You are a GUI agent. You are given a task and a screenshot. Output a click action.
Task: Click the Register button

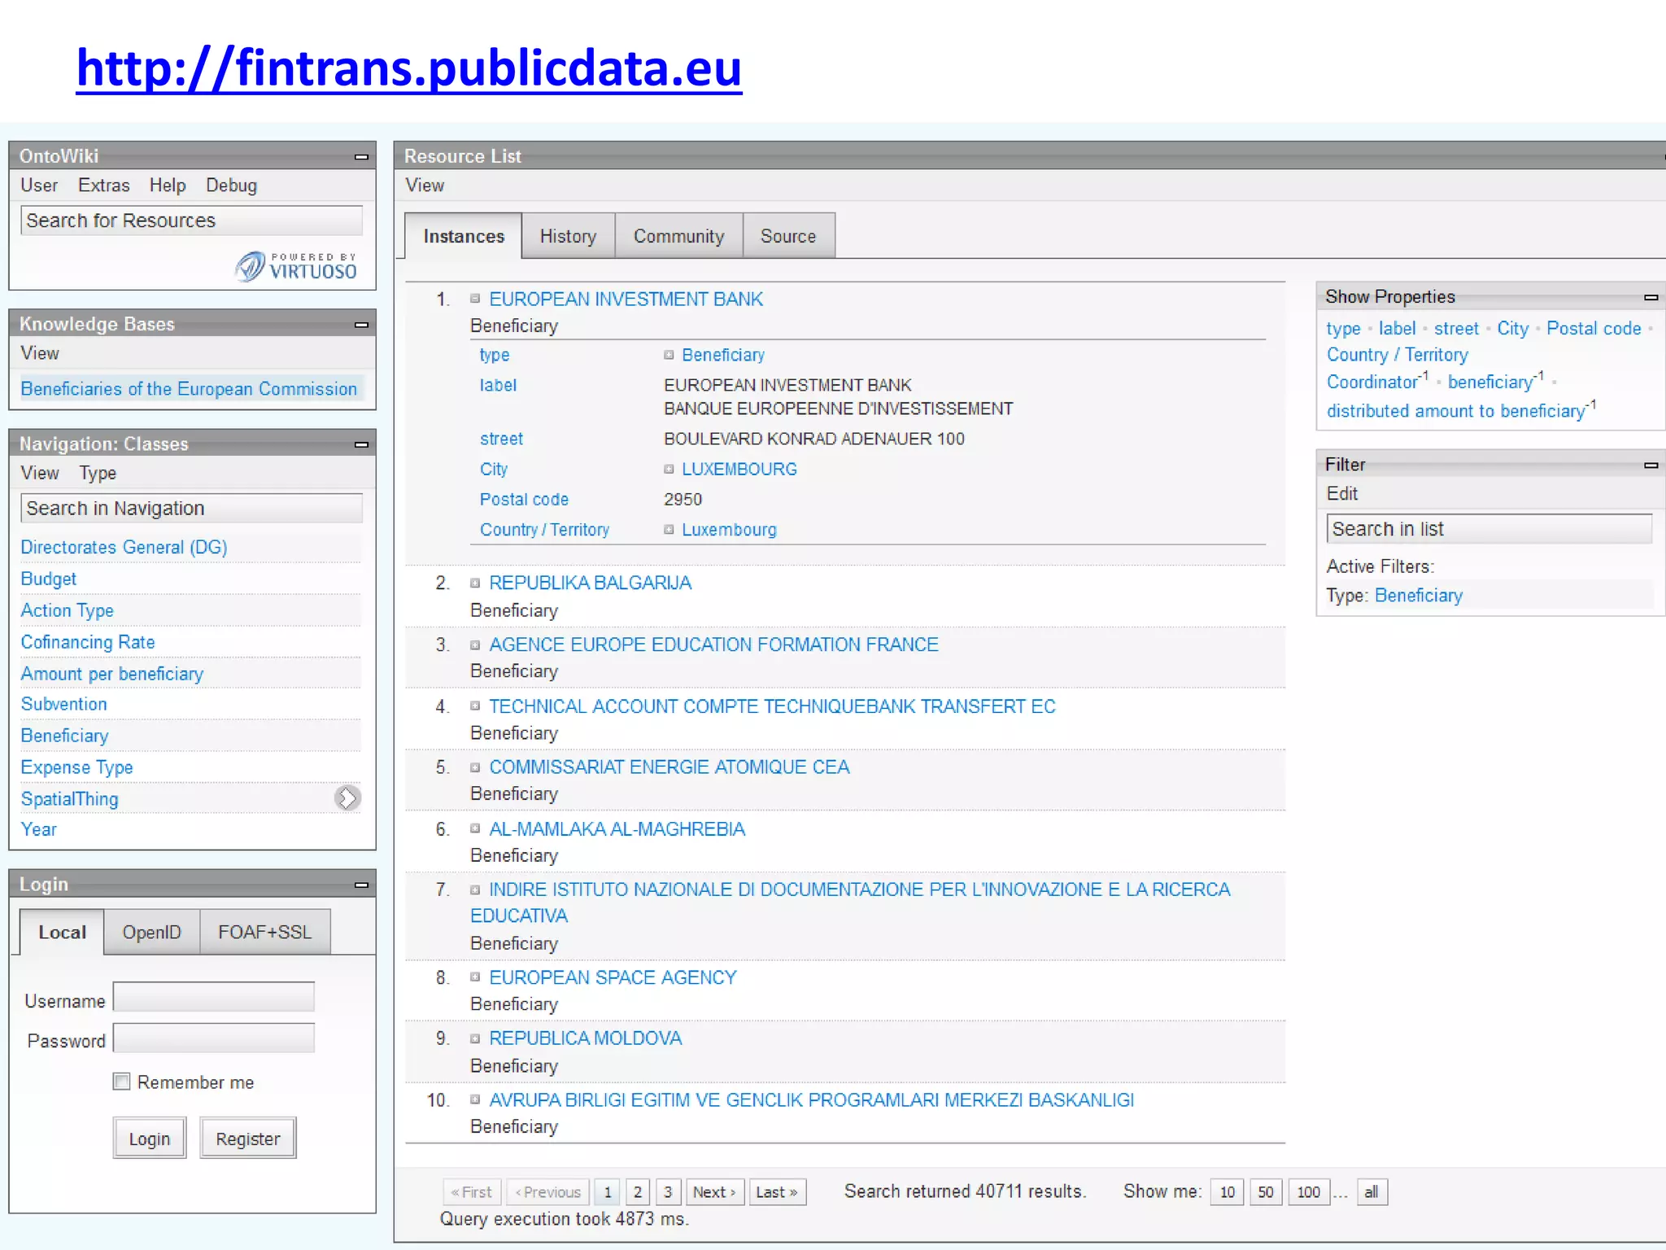(248, 1139)
